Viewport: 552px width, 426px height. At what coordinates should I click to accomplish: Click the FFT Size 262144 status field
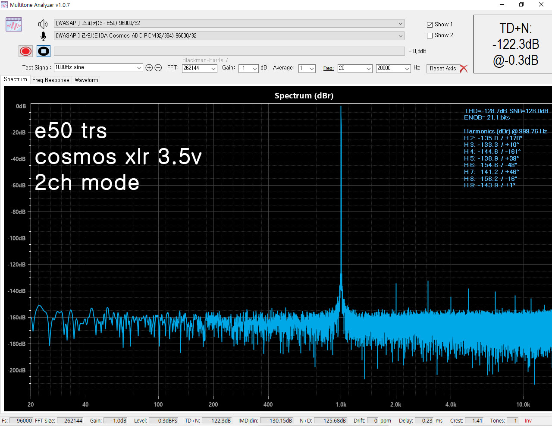pos(70,421)
